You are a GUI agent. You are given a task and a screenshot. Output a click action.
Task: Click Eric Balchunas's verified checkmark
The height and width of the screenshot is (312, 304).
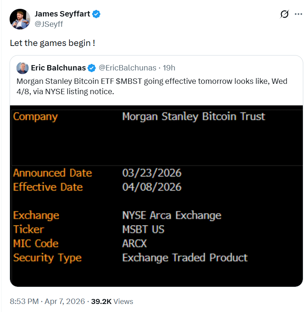click(91, 68)
